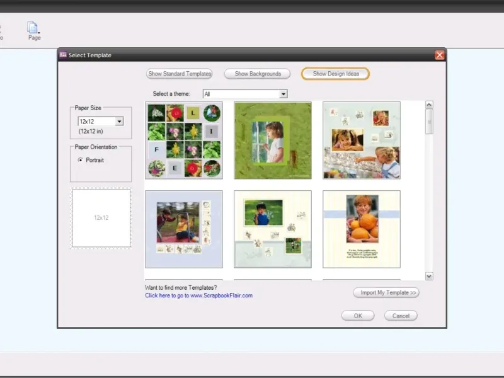Confirm with the OK button
Viewport: 504px width, 378px height.
(x=358, y=316)
